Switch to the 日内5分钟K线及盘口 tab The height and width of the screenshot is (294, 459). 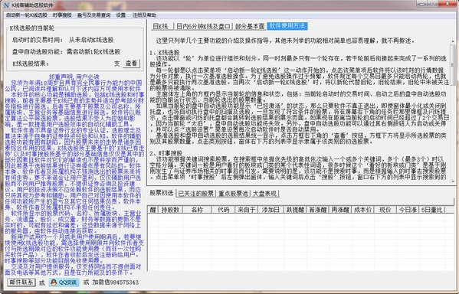204,26
